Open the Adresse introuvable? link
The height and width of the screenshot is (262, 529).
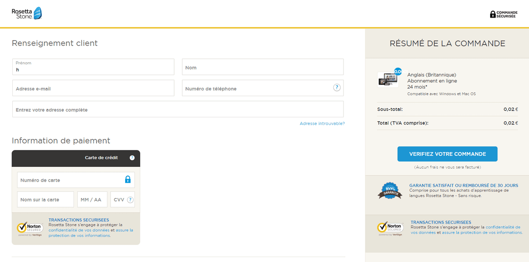tap(322, 124)
